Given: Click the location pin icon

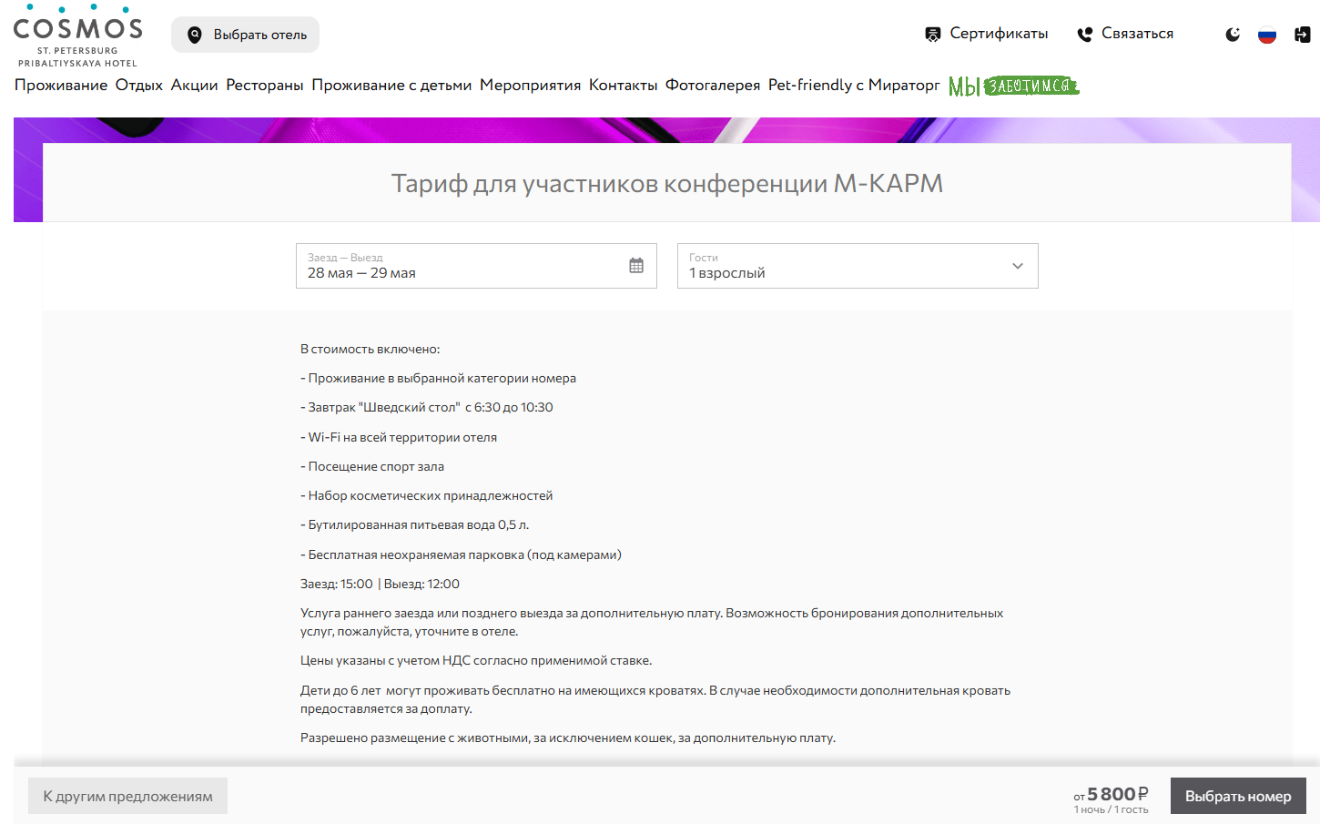Looking at the screenshot, I should (x=194, y=35).
